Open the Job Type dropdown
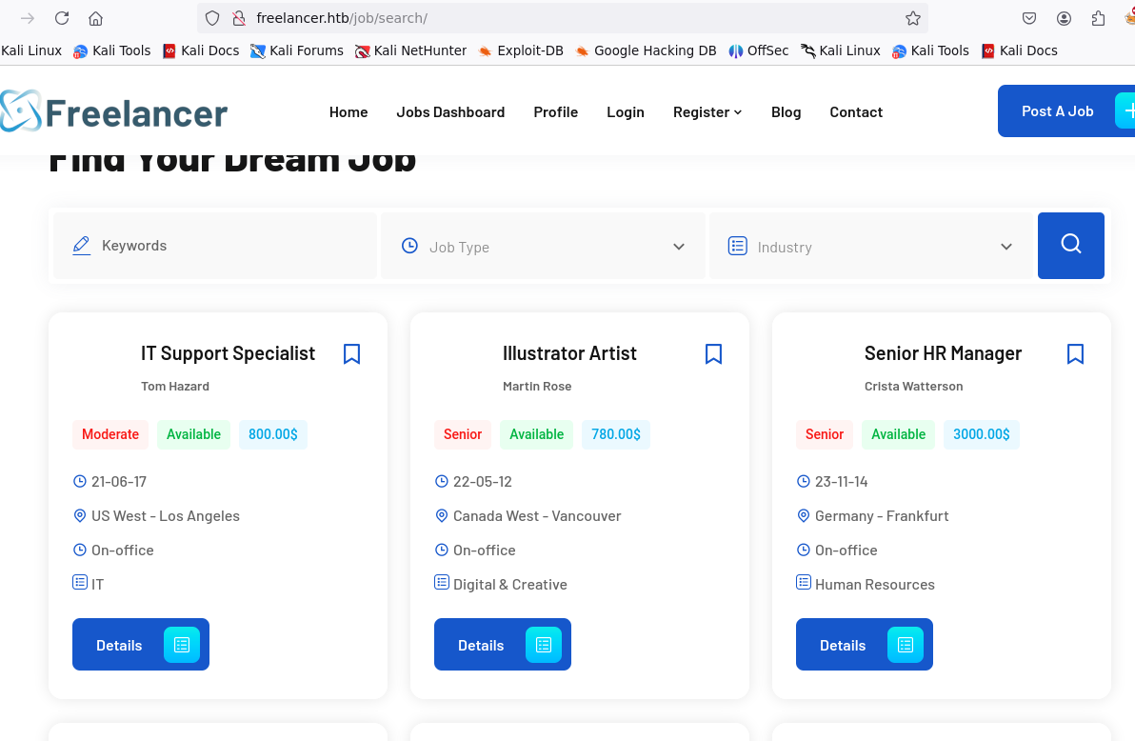Screen dimensions: 1135x741 pyautogui.click(x=543, y=246)
